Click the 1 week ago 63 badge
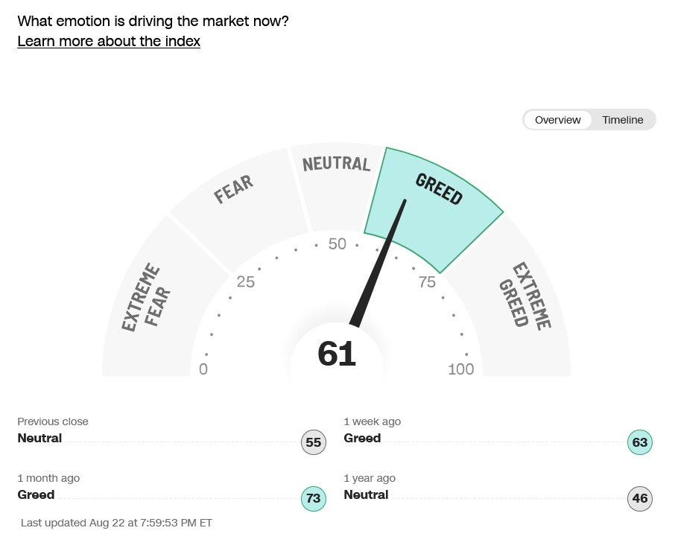The image size is (678, 554). tap(640, 442)
